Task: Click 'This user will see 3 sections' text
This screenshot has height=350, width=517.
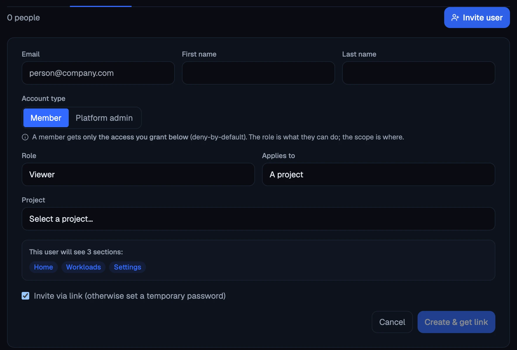Action: coord(76,252)
